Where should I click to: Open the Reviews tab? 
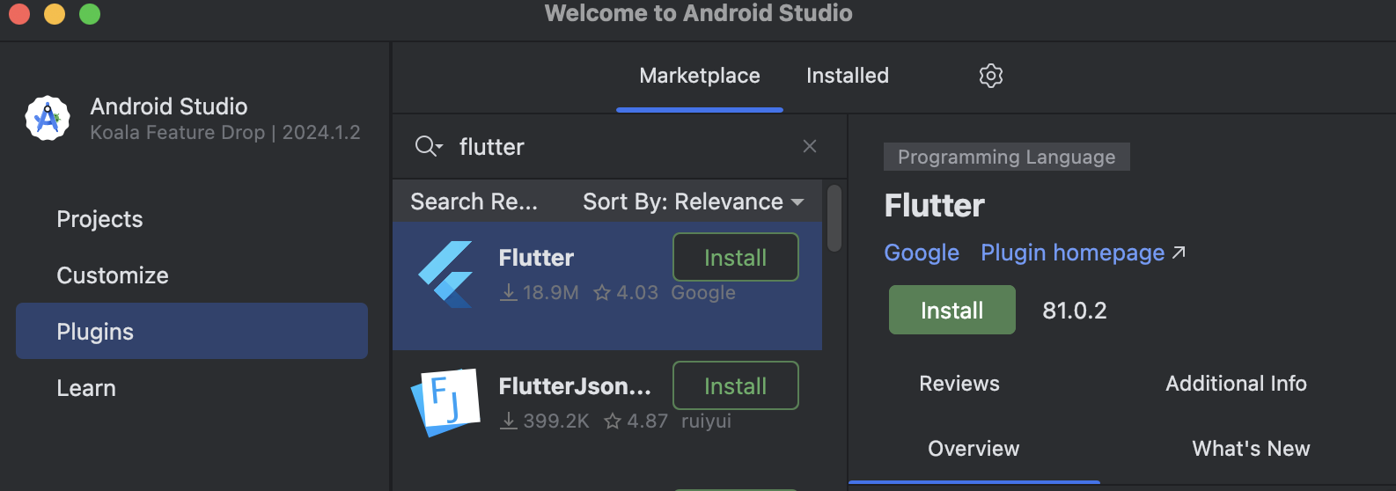coord(959,384)
